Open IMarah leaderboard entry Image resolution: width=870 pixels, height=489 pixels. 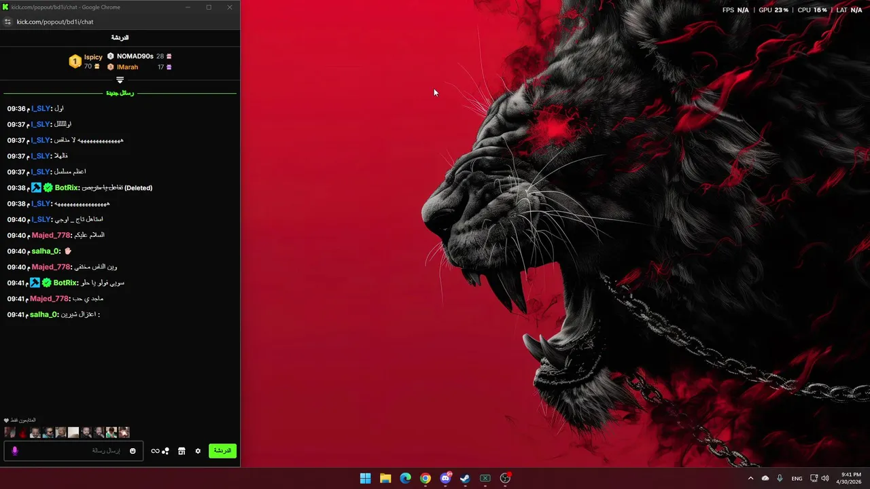point(128,67)
